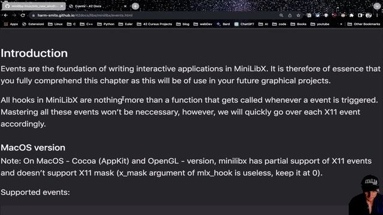Click the address bar URL

[85, 16]
